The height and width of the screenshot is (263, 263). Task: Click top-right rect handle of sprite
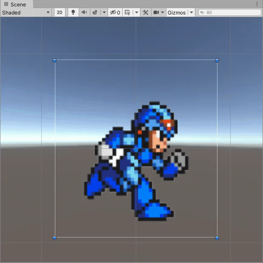[217, 60]
